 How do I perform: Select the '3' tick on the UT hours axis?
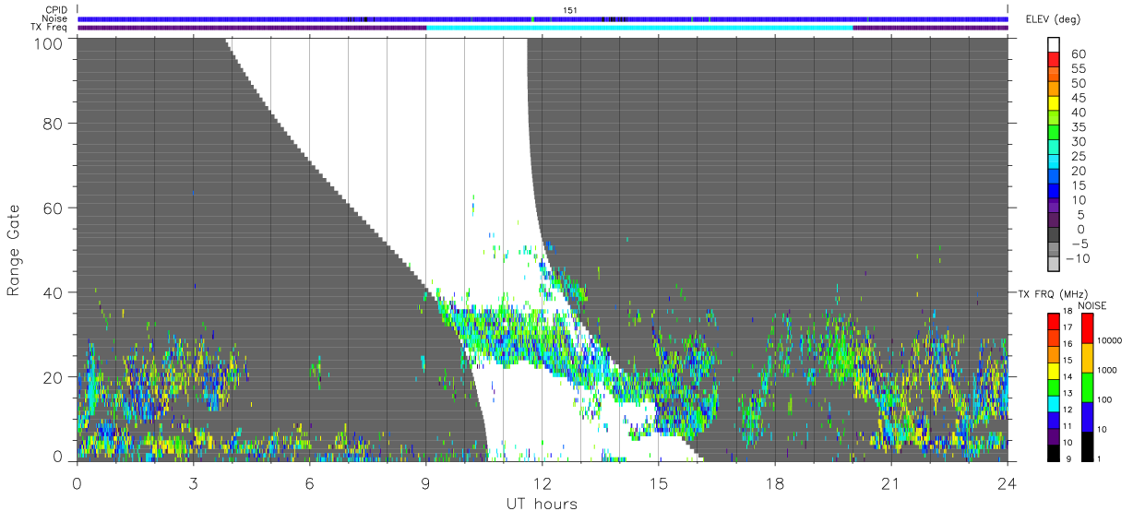193,484
